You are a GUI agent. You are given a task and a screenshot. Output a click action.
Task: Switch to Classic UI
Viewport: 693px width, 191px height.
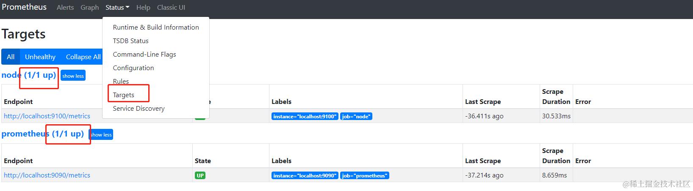click(171, 8)
